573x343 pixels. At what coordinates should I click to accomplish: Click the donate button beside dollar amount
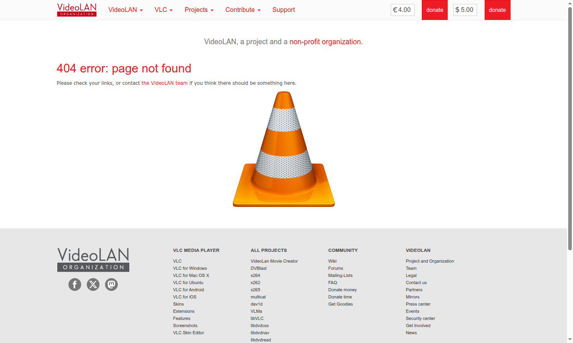(x=497, y=10)
